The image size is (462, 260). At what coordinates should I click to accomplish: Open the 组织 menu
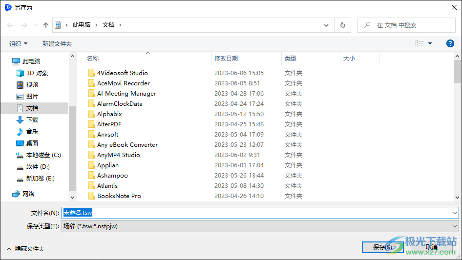(x=18, y=43)
